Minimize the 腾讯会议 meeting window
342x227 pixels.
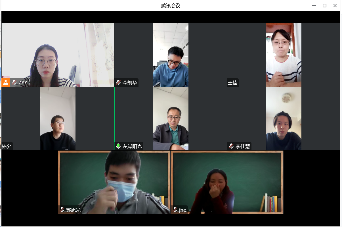coord(314,5)
